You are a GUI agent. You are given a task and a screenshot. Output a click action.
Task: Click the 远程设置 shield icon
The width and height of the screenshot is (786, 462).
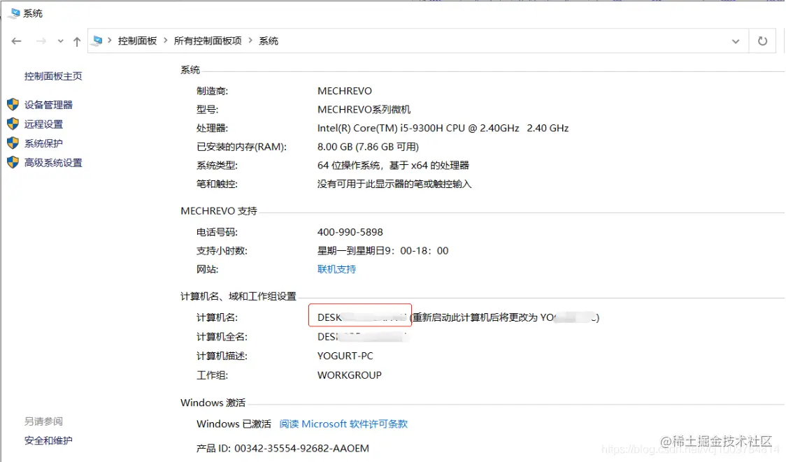[x=13, y=124]
